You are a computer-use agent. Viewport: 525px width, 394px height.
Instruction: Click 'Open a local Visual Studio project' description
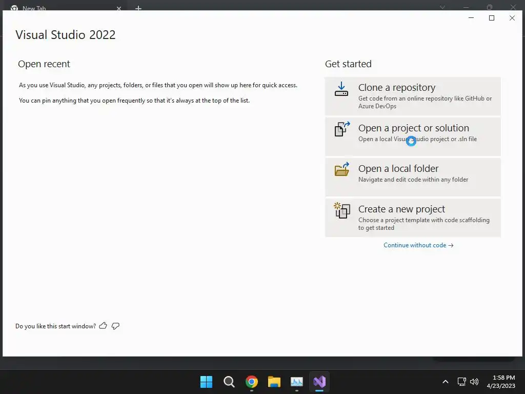417,139
